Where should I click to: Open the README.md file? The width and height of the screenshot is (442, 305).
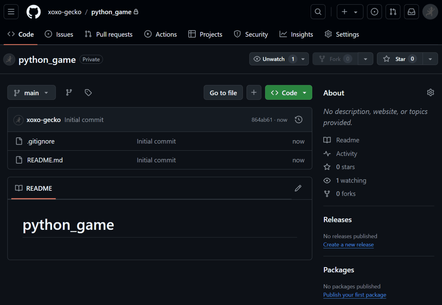click(x=45, y=160)
